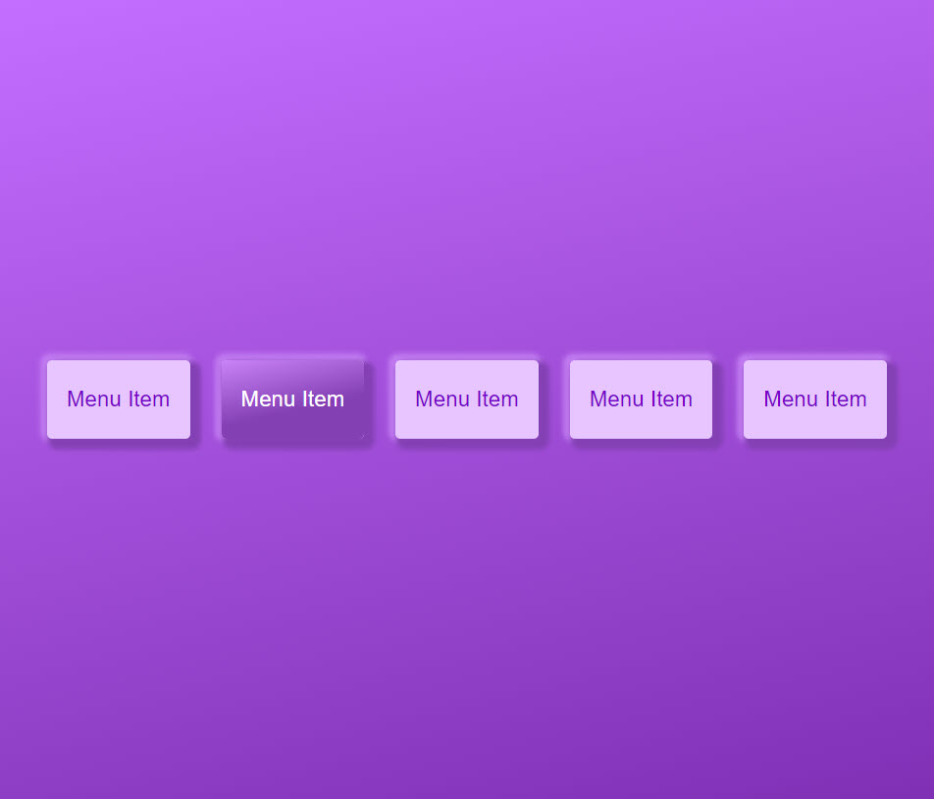The width and height of the screenshot is (934, 799).
Task: Choose the fourth Menu Item button
Action: click(x=641, y=399)
